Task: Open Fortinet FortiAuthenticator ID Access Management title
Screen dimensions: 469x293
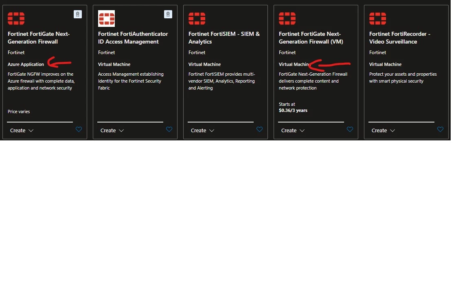Action: [133, 38]
